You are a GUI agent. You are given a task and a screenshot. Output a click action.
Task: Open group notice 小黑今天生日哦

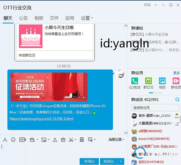point(149,34)
